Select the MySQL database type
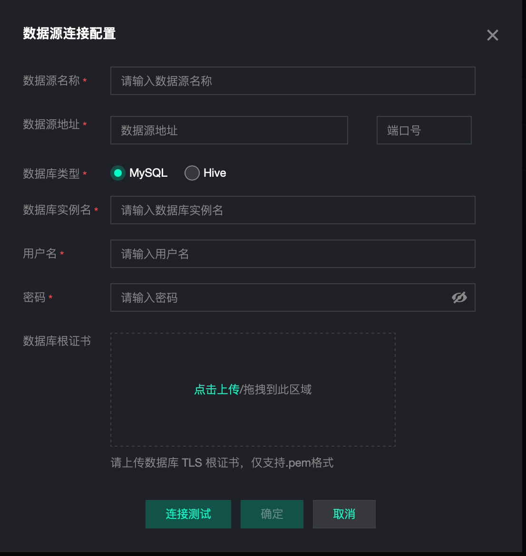 coord(118,173)
